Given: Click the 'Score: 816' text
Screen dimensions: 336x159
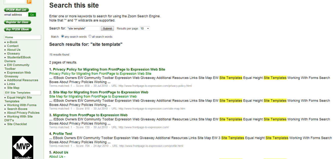Looking at the screenshot, I should 83,109.
